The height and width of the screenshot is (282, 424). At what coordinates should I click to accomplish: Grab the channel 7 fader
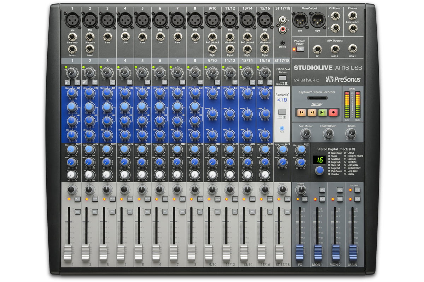[173, 253]
